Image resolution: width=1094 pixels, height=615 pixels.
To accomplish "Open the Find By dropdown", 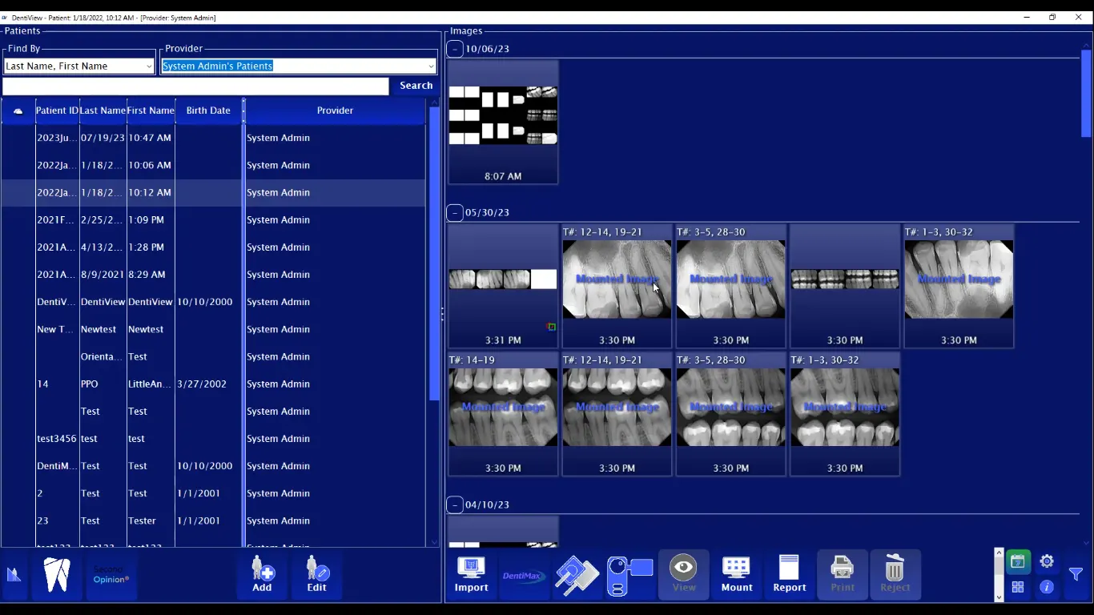I will [x=78, y=66].
